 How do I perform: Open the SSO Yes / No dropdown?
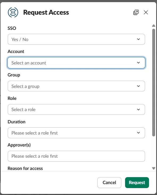76,39
